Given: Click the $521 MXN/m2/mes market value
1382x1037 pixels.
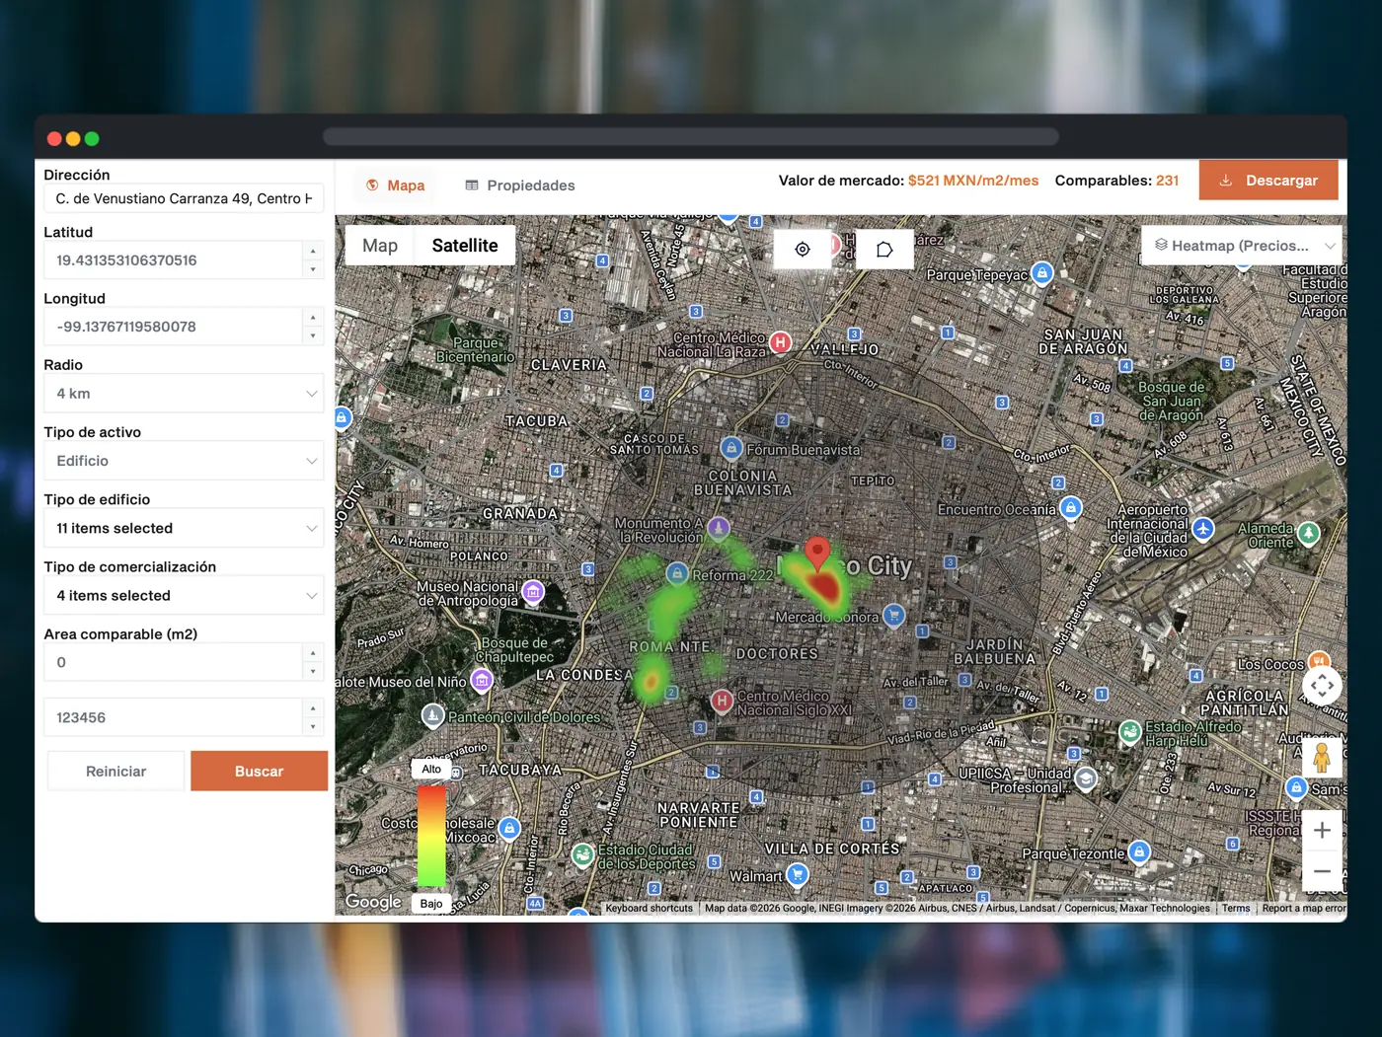Looking at the screenshot, I should 973,181.
